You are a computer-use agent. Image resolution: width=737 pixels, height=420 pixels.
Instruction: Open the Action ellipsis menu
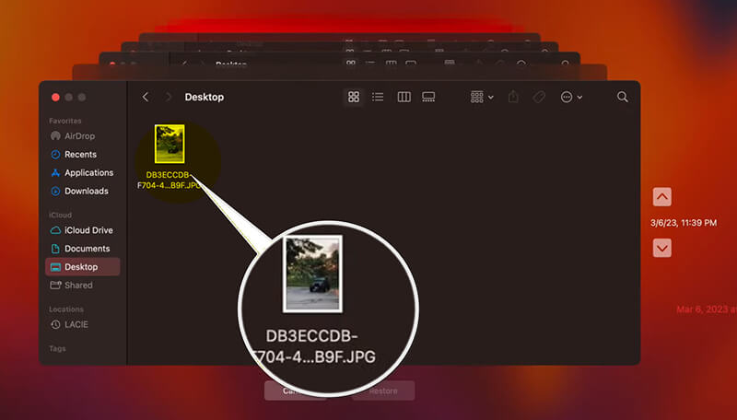click(x=571, y=97)
